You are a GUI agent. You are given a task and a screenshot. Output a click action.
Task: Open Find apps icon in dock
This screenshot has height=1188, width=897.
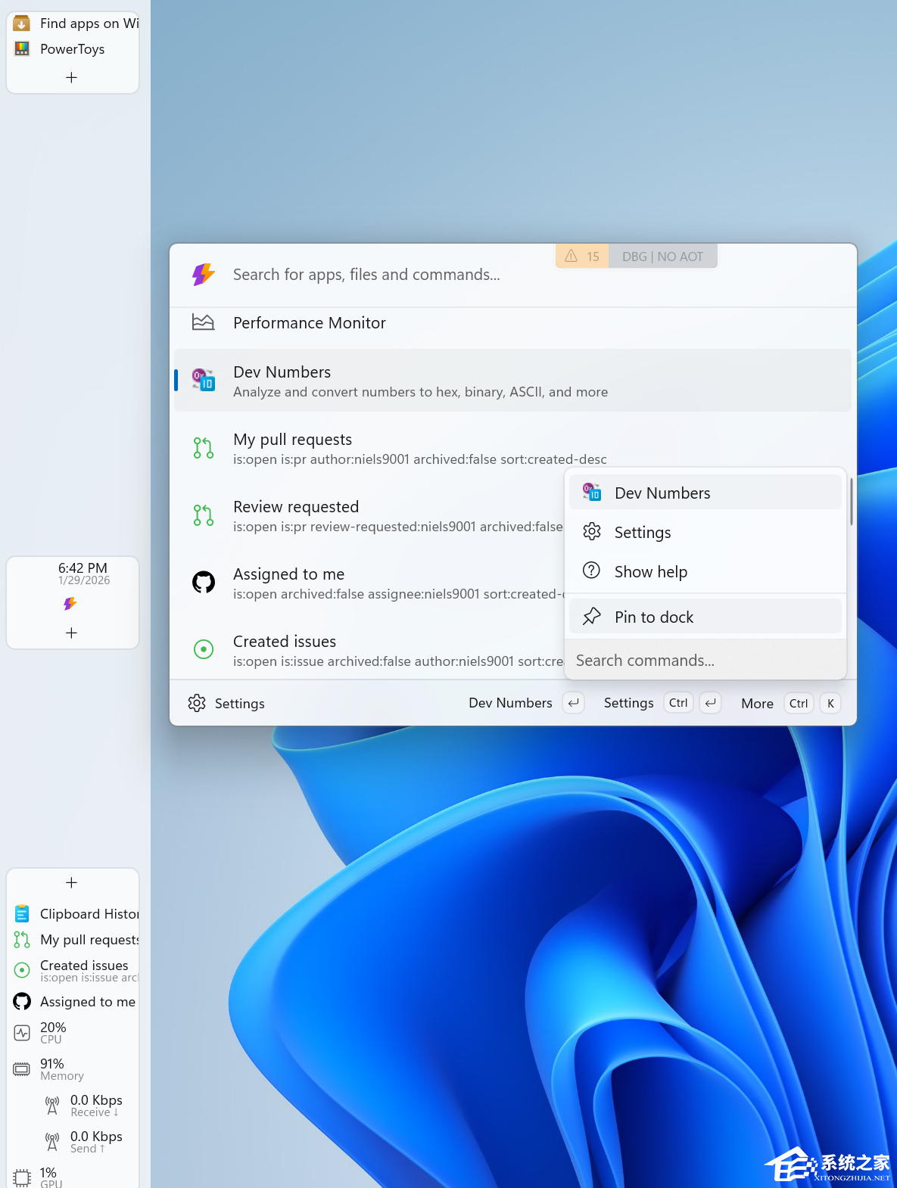(x=22, y=23)
